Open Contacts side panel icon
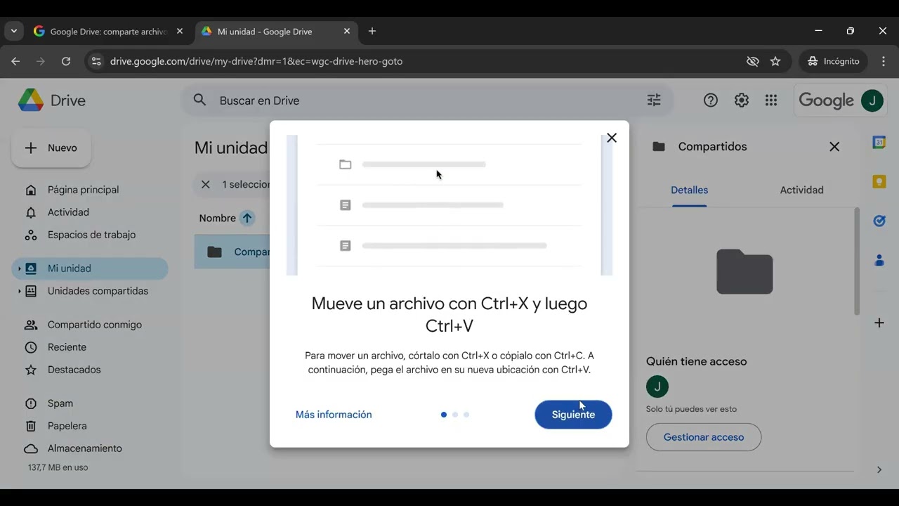 [879, 260]
